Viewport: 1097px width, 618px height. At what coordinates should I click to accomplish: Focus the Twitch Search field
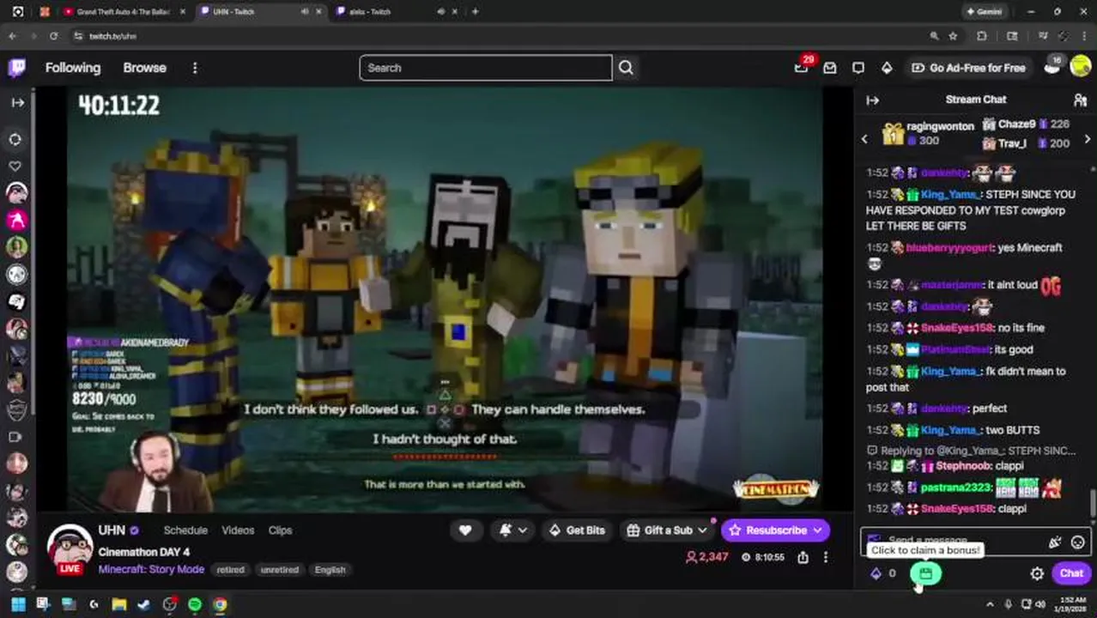(x=486, y=68)
